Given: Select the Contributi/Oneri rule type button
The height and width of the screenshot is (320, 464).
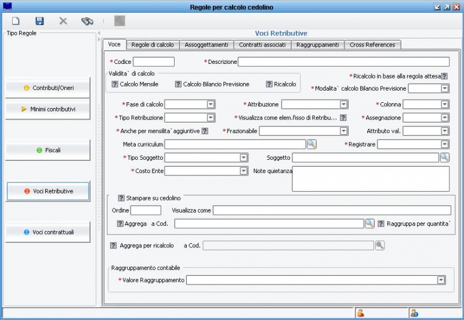Looking at the screenshot, I should 48,88.
